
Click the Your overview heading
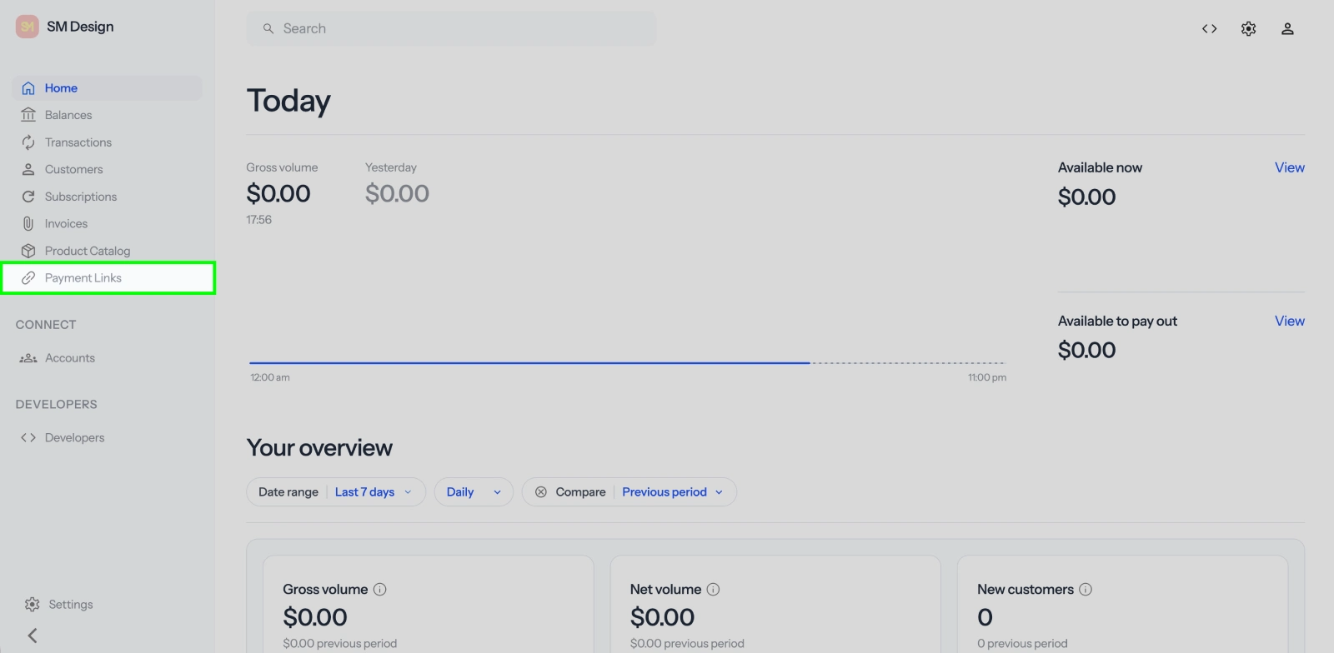[x=319, y=448]
